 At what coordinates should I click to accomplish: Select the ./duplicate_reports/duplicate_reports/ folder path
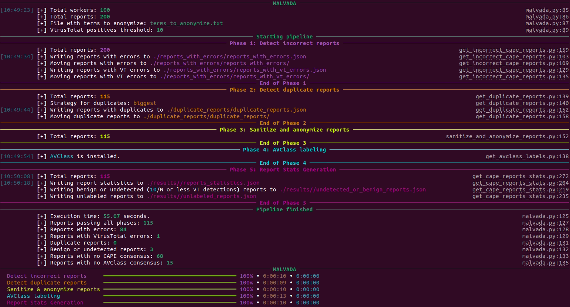(x=207, y=116)
